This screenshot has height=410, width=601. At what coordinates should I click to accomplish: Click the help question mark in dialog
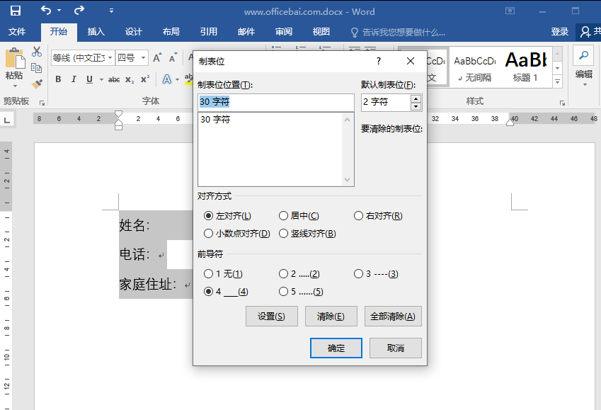click(379, 61)
